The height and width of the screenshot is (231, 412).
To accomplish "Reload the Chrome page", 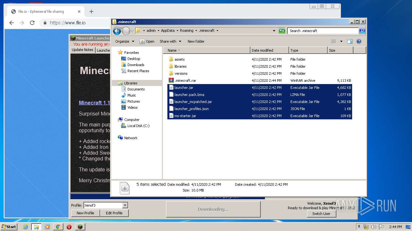I will (32, 23).
